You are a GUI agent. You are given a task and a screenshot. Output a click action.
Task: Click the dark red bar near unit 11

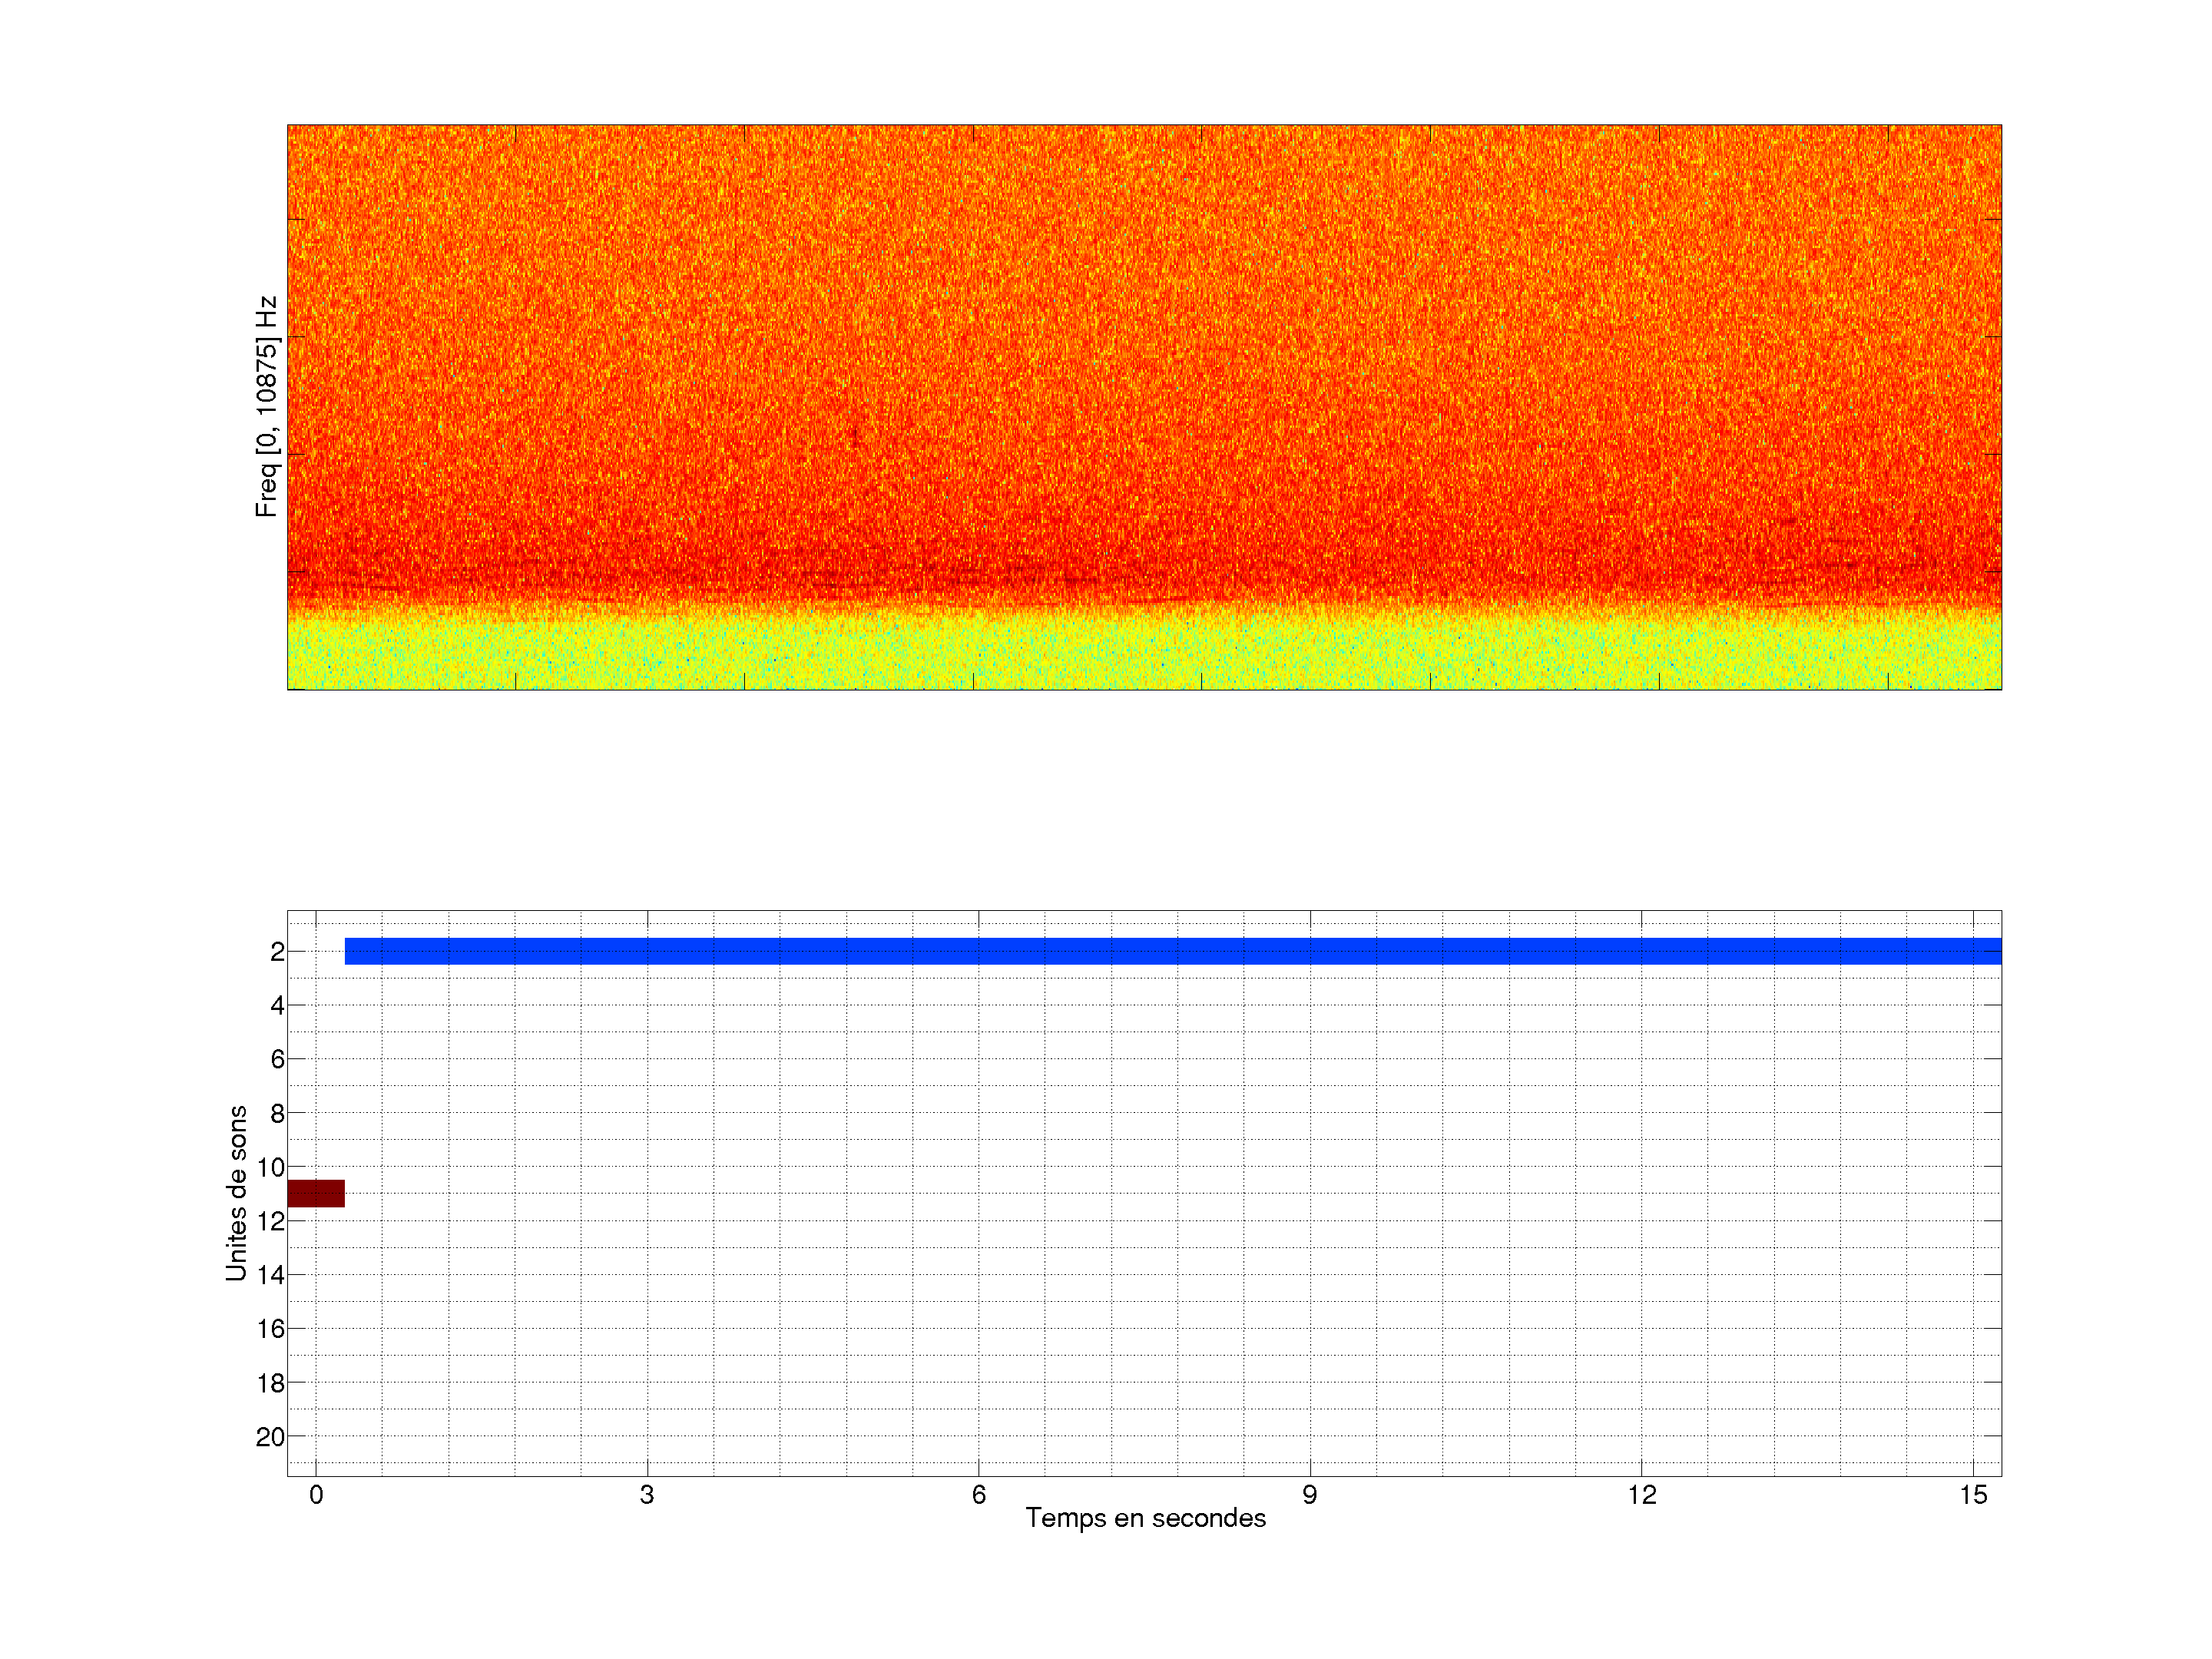(x=316, y=1193)
